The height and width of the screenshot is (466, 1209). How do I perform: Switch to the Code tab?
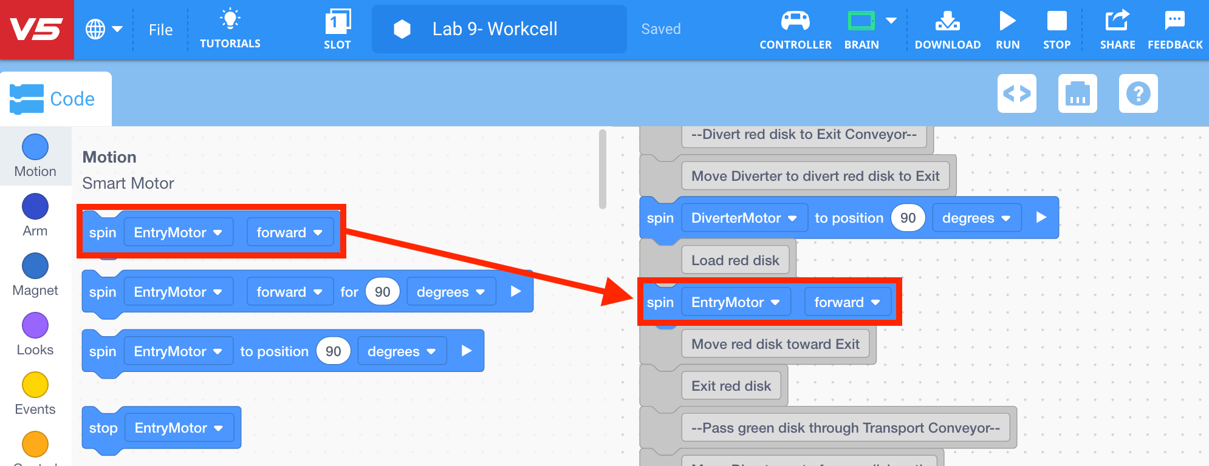[56, 99]
